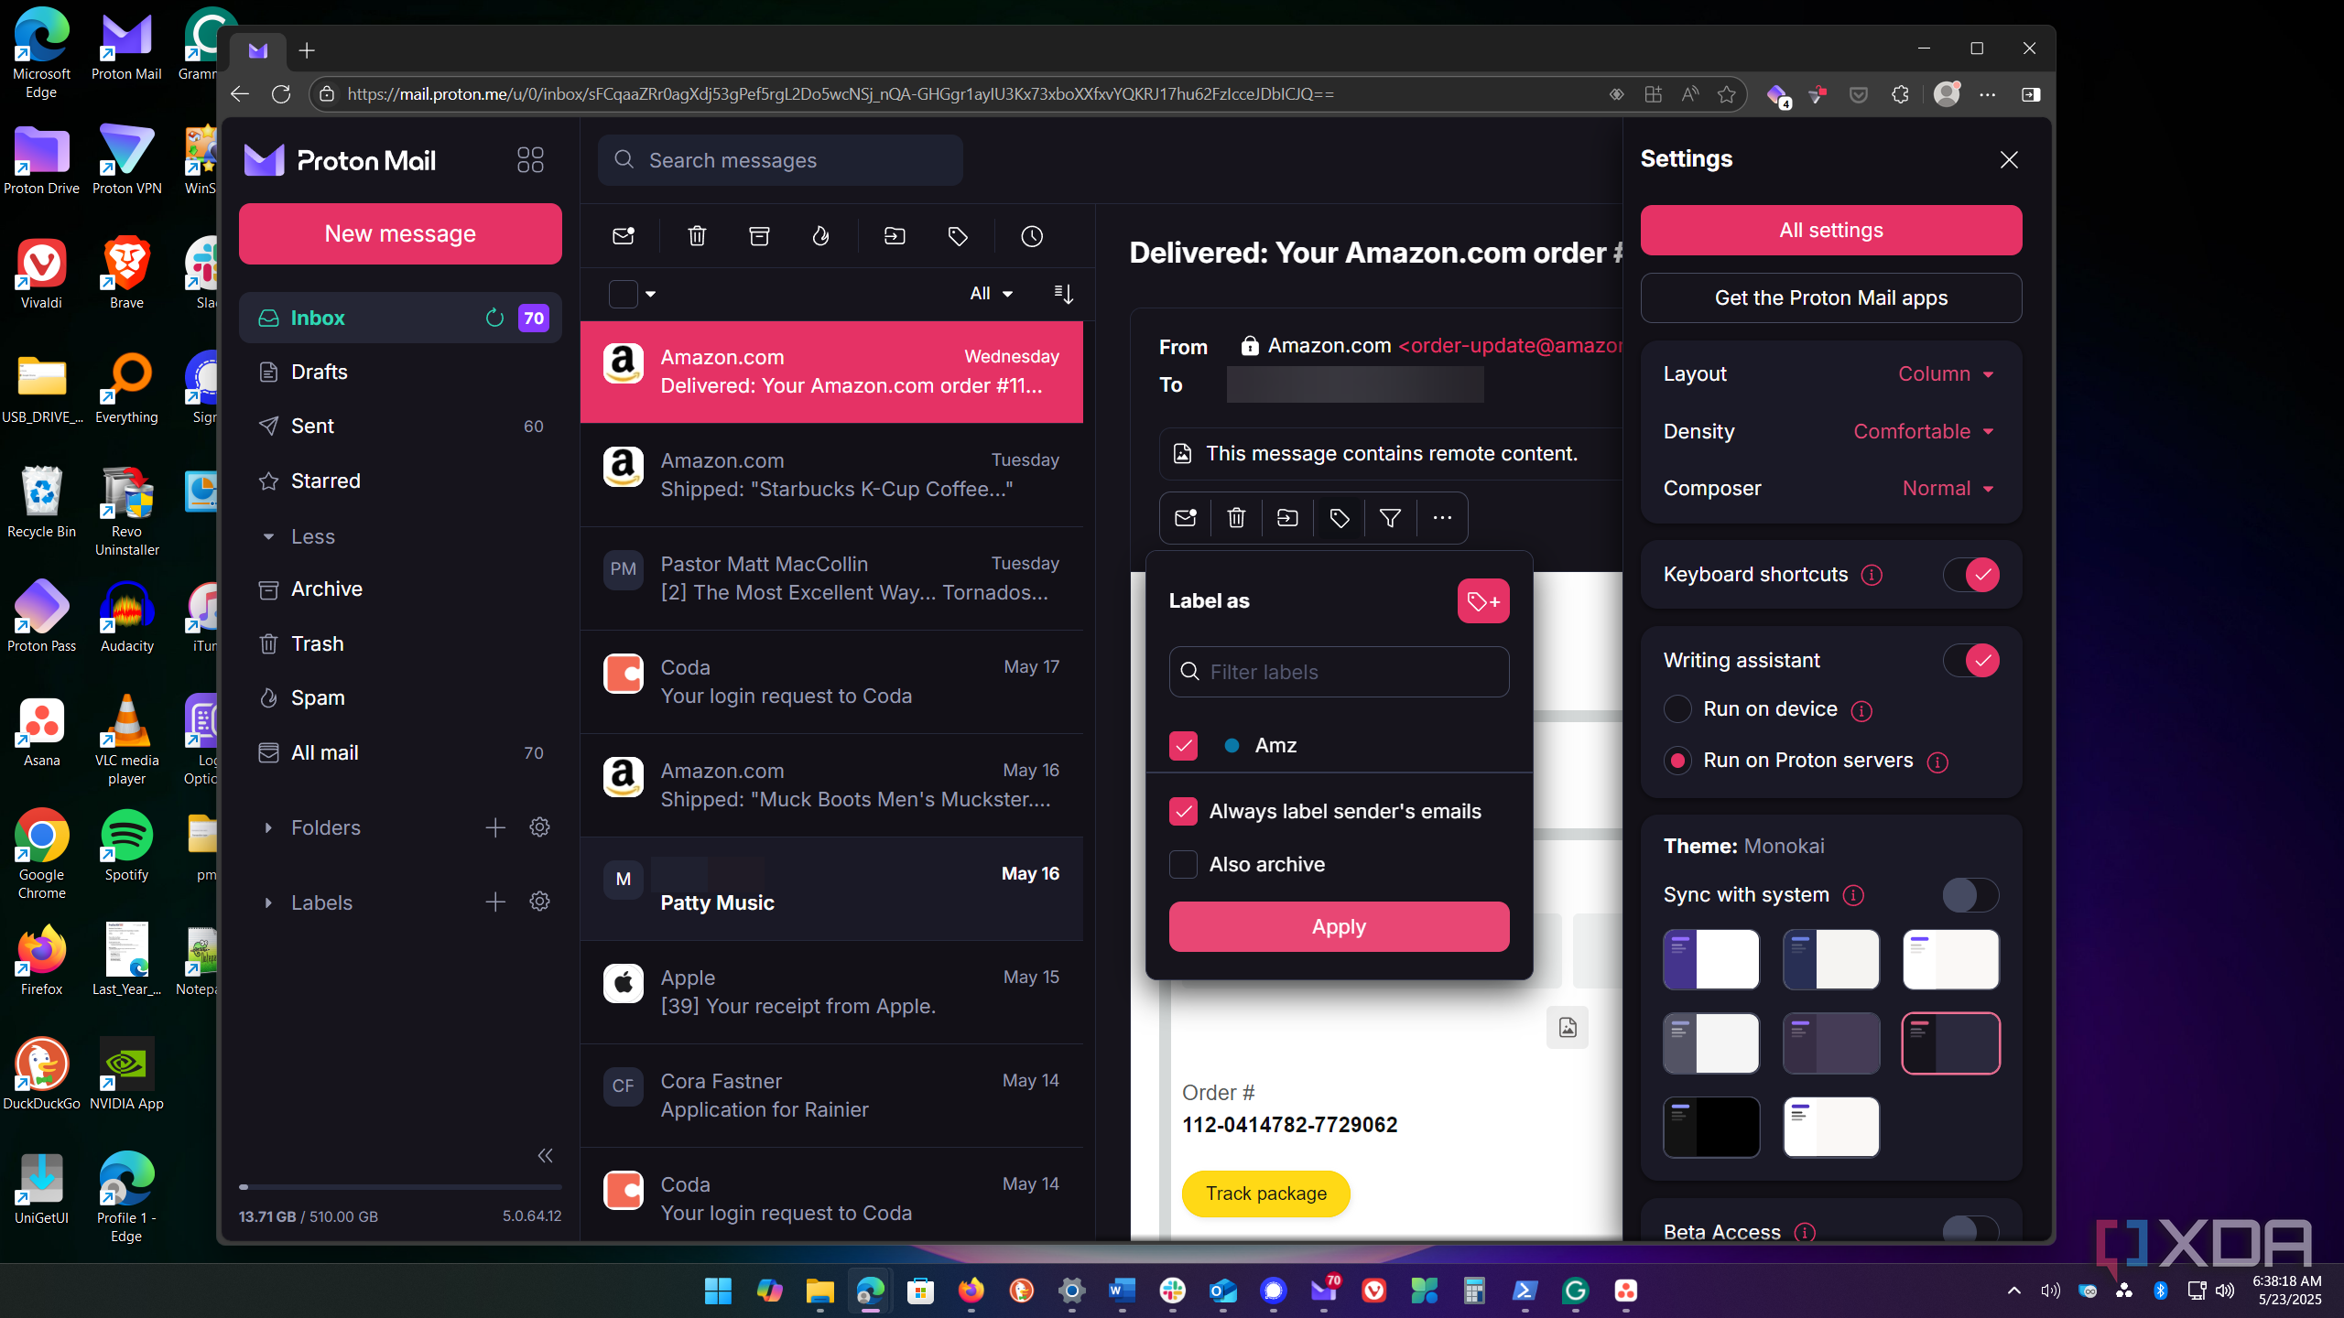Toggle Writing assistant switch
Viewport: 2344px width, 1318px height.
click(1970, 661)
